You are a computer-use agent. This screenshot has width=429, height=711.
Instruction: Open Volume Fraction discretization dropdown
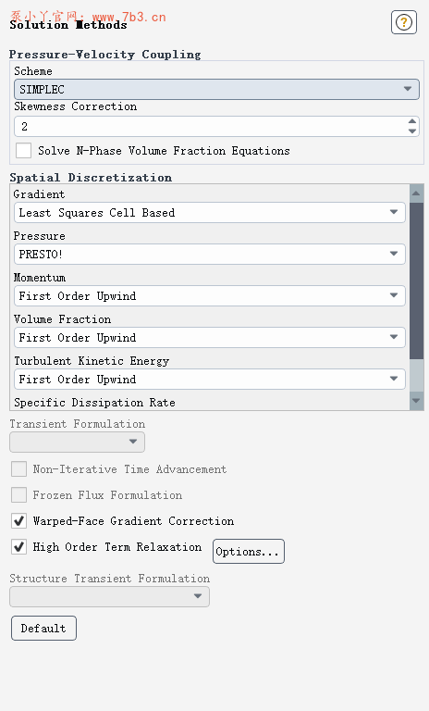point(210,338)
